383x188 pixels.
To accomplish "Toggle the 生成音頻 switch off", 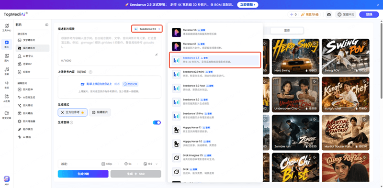I will (x=157, y=122).
